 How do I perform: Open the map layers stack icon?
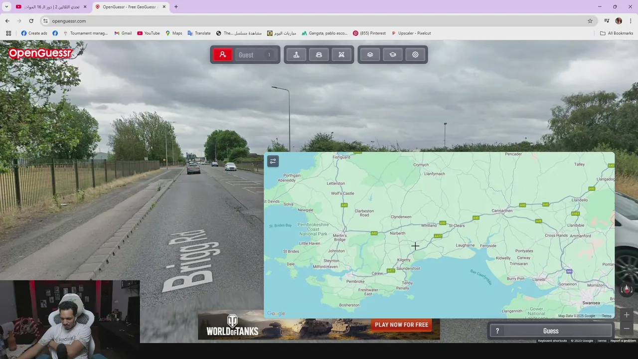click(x=370, y=55)
